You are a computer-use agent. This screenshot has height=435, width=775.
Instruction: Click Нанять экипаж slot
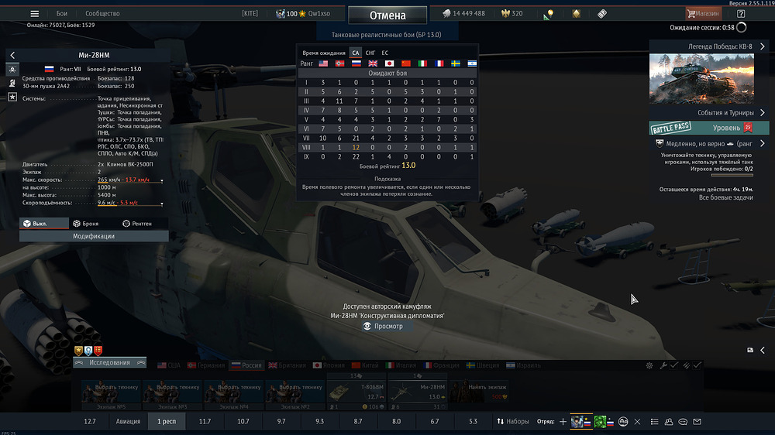[479, 392]
